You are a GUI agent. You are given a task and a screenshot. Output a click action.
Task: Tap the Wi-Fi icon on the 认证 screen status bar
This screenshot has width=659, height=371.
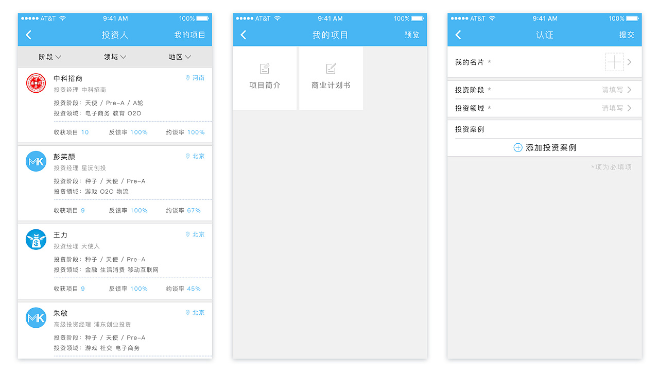pos(492,18)
